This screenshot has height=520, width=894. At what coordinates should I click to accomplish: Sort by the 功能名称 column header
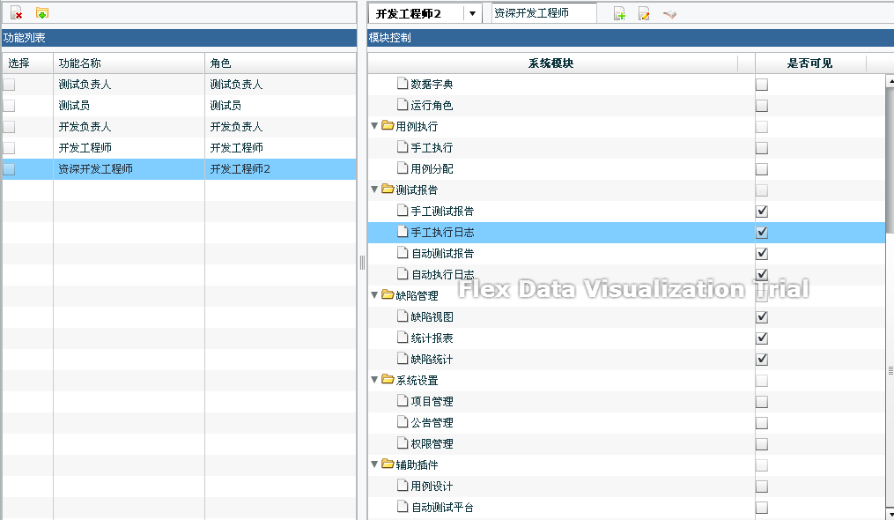coord(129,63)
